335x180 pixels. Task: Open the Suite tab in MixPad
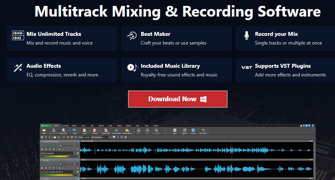tap(147, 126)
